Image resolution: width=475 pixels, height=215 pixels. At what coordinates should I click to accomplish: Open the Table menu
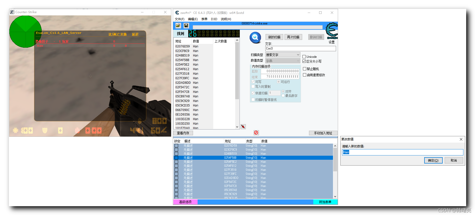click(x=204, y=19)
